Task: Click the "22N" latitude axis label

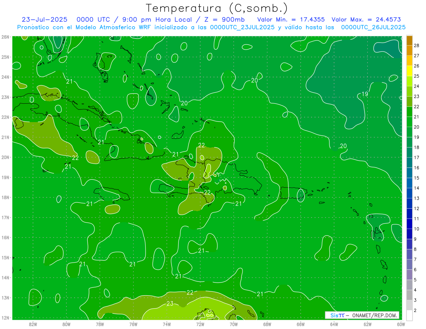Action: coord(5,117)
